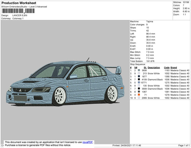Click 'Snow White' in stop row 10

[x=154, y=98]
